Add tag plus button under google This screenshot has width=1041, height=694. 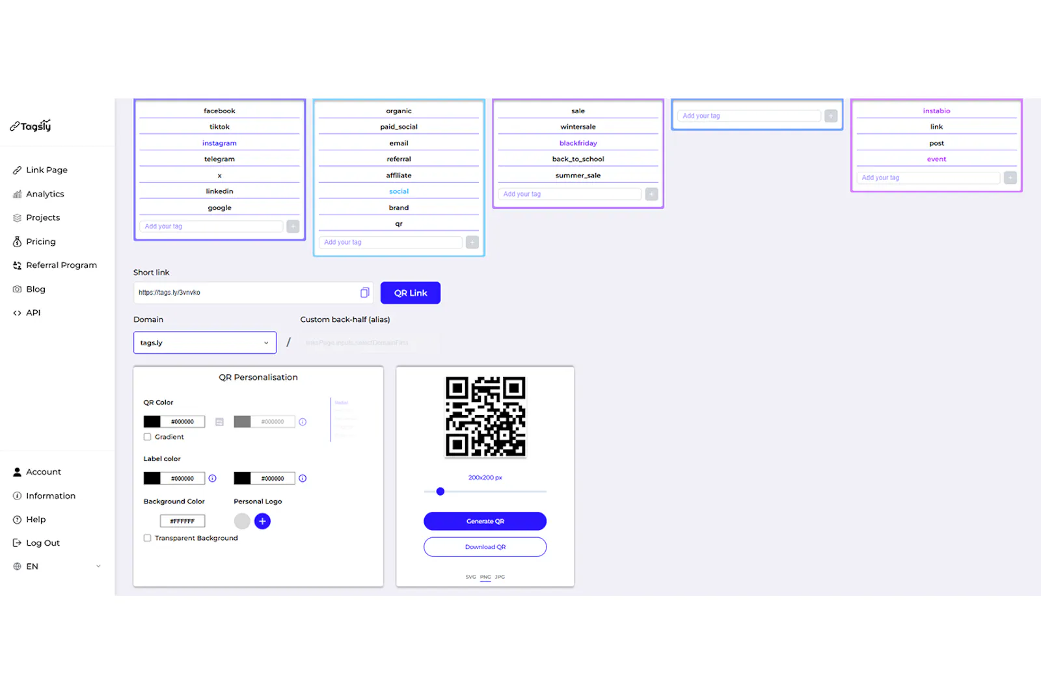point(293,226)
